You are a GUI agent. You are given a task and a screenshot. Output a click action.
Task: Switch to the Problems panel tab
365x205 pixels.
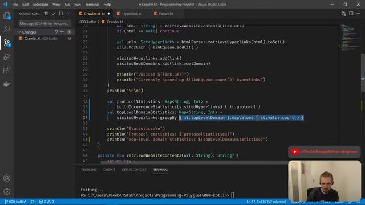[x=89, y=170]
